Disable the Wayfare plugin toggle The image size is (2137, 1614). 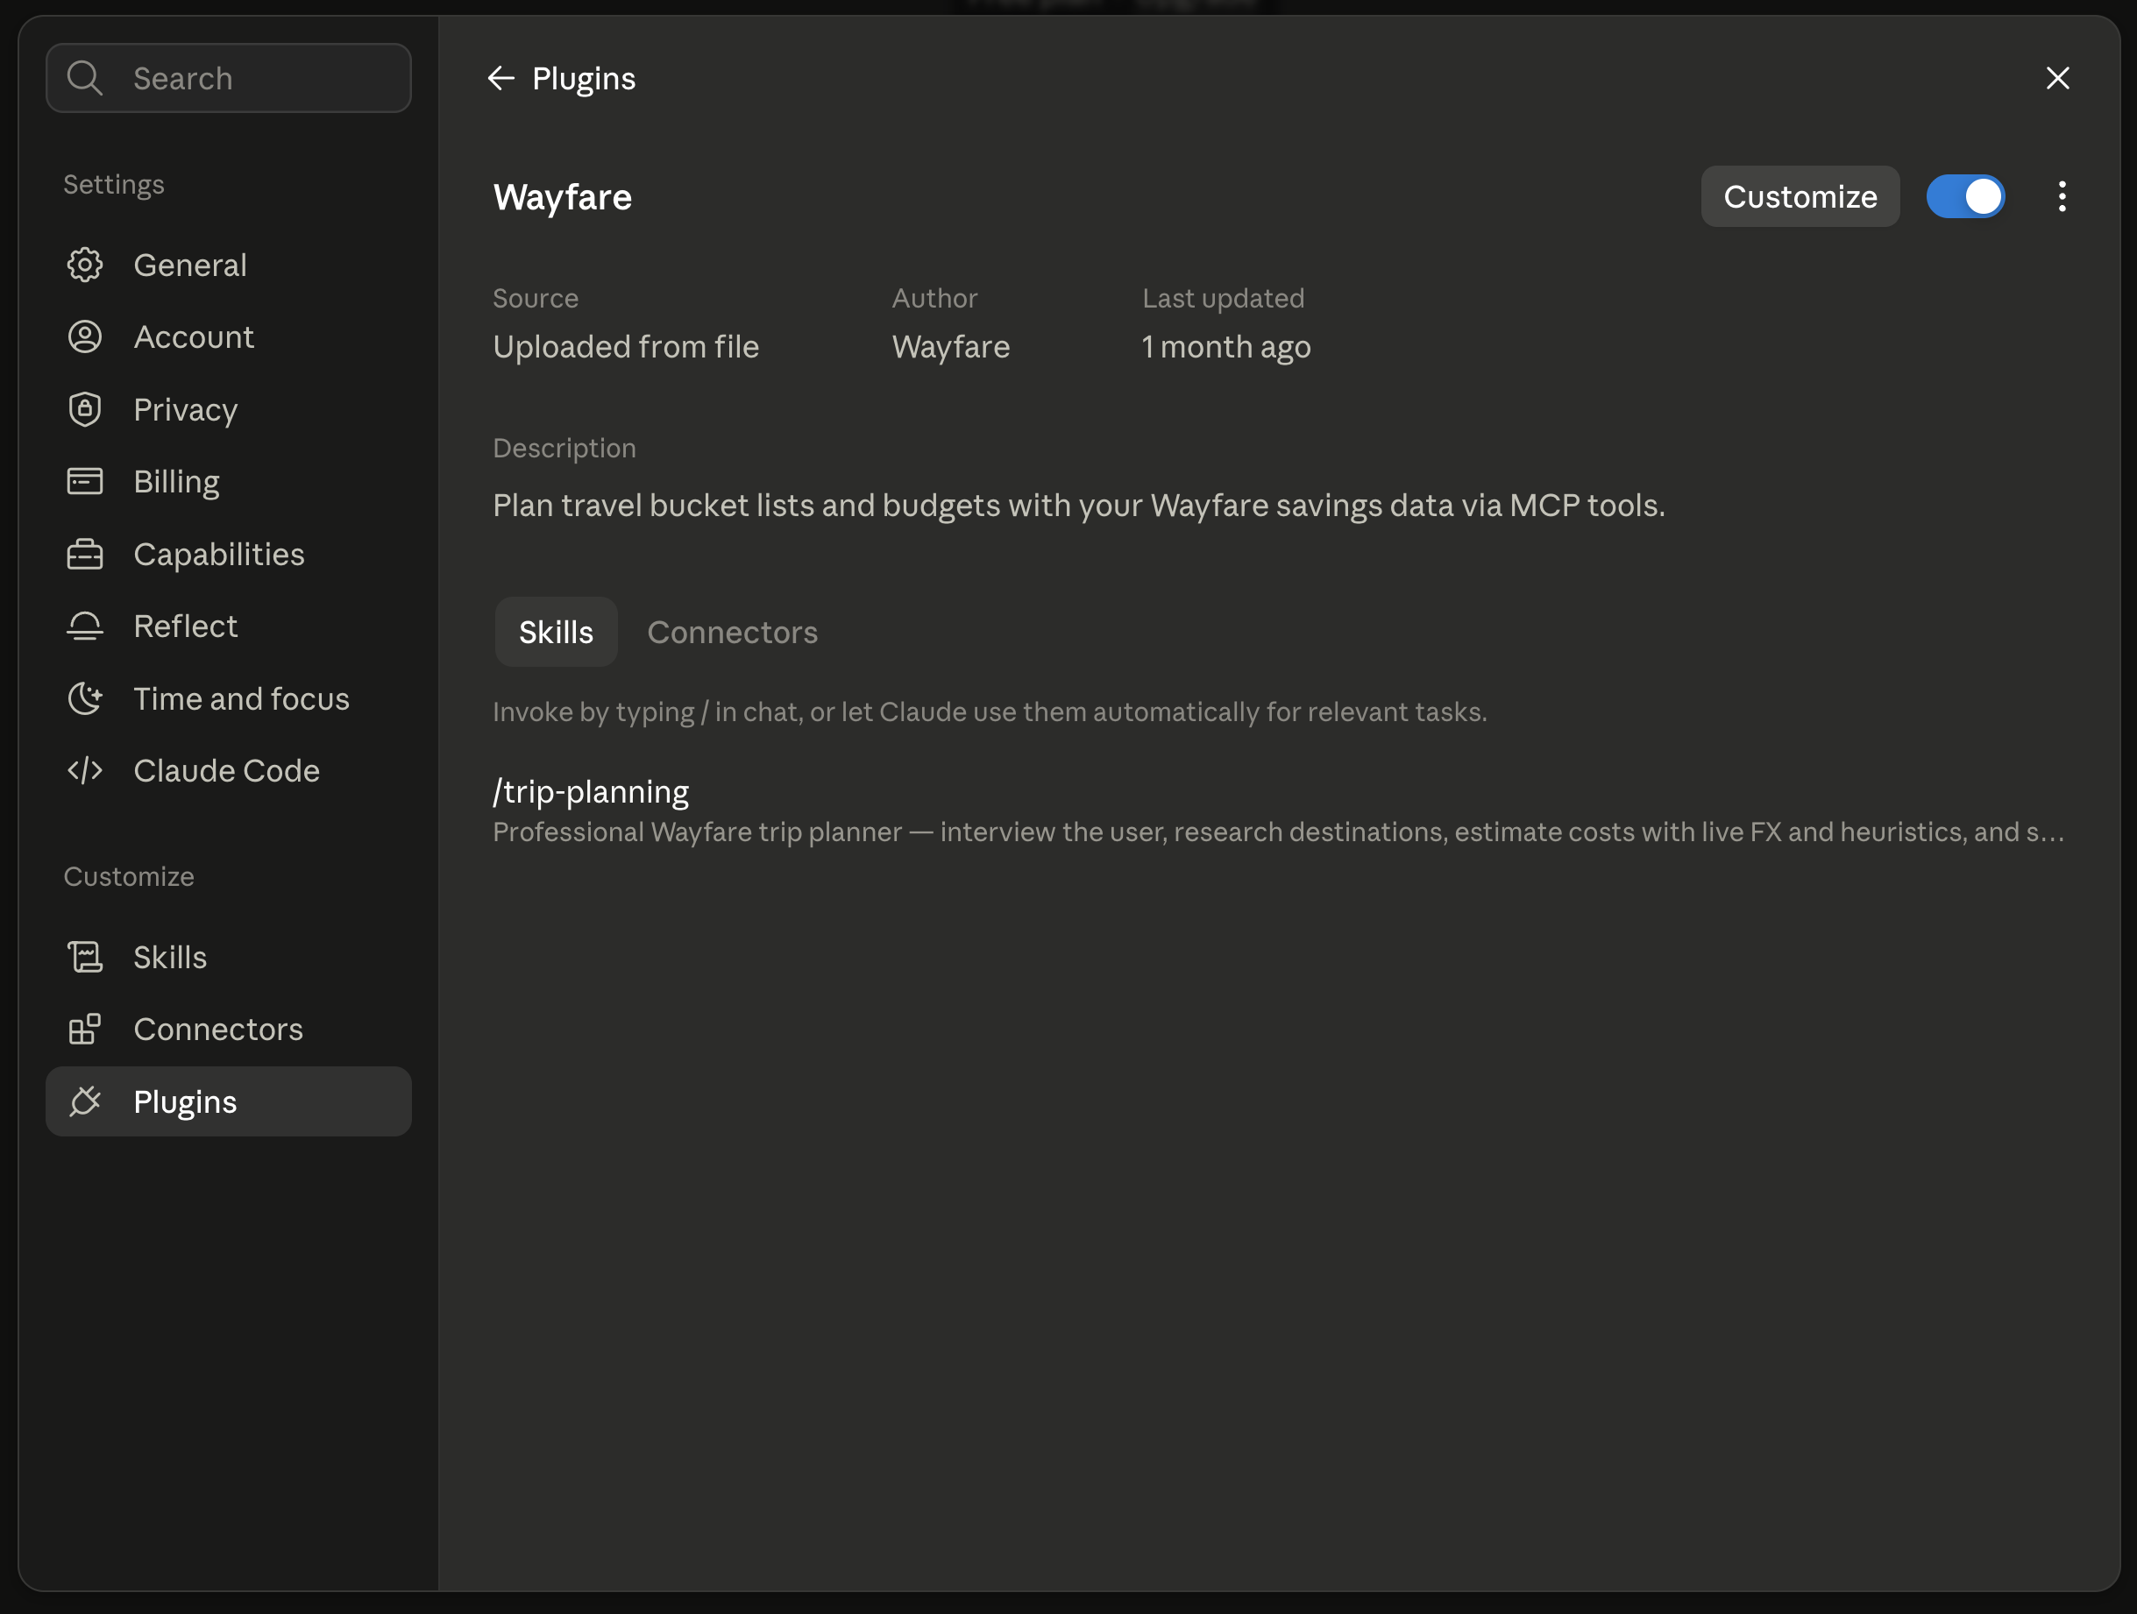coord(1965,197)
